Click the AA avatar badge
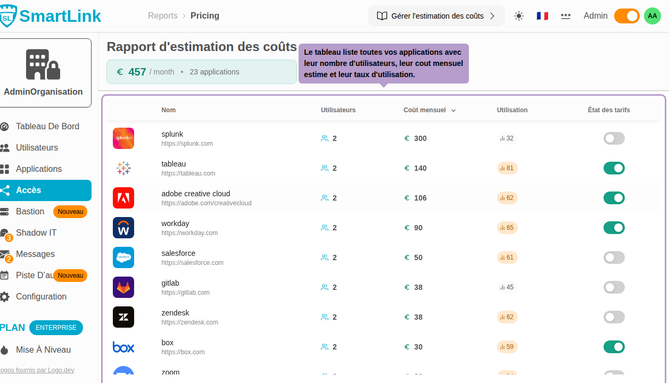This screenshot has width=669, height=383. point(652,16)
